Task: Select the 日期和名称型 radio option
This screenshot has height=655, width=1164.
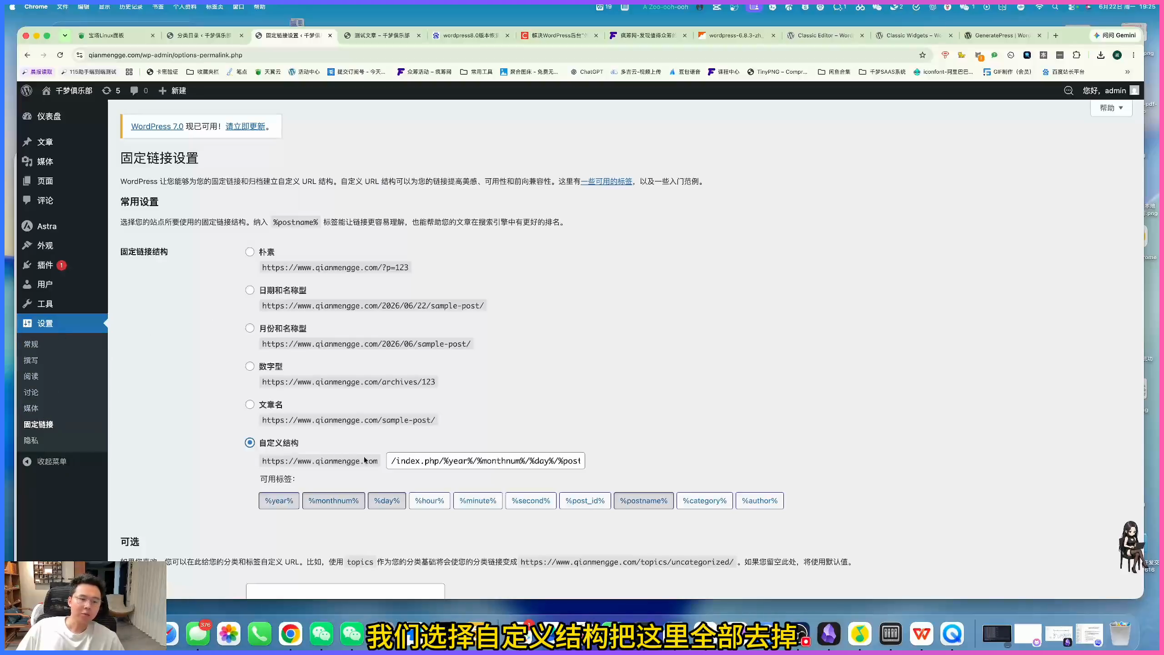Action: tap(250, 290)
